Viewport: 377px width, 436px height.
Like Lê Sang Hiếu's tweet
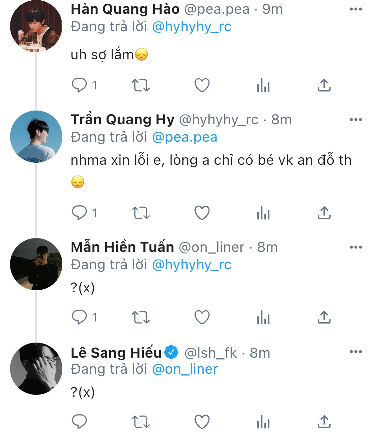coord(202,422)
